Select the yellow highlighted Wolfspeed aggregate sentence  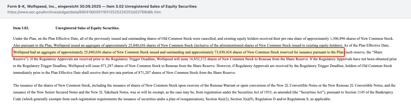[x=178, y=52]
